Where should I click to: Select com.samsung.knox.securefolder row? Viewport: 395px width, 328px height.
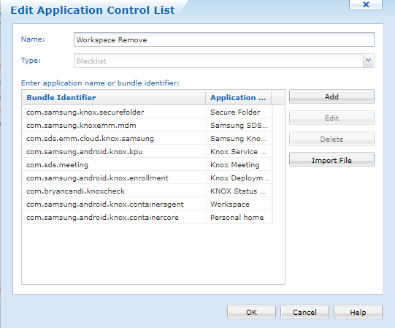[x=147, y=112]
